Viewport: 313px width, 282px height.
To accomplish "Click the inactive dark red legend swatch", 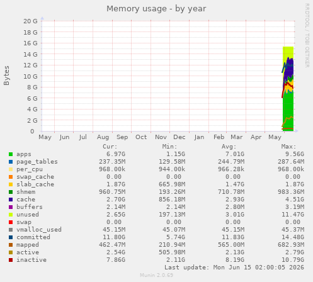I will 11,260.
